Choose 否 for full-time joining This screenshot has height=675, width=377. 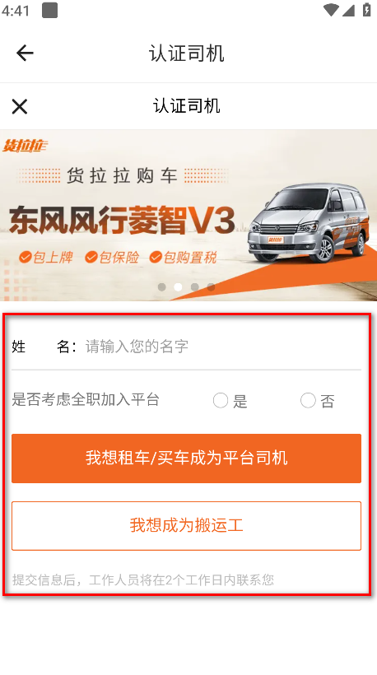pos(308,400)
